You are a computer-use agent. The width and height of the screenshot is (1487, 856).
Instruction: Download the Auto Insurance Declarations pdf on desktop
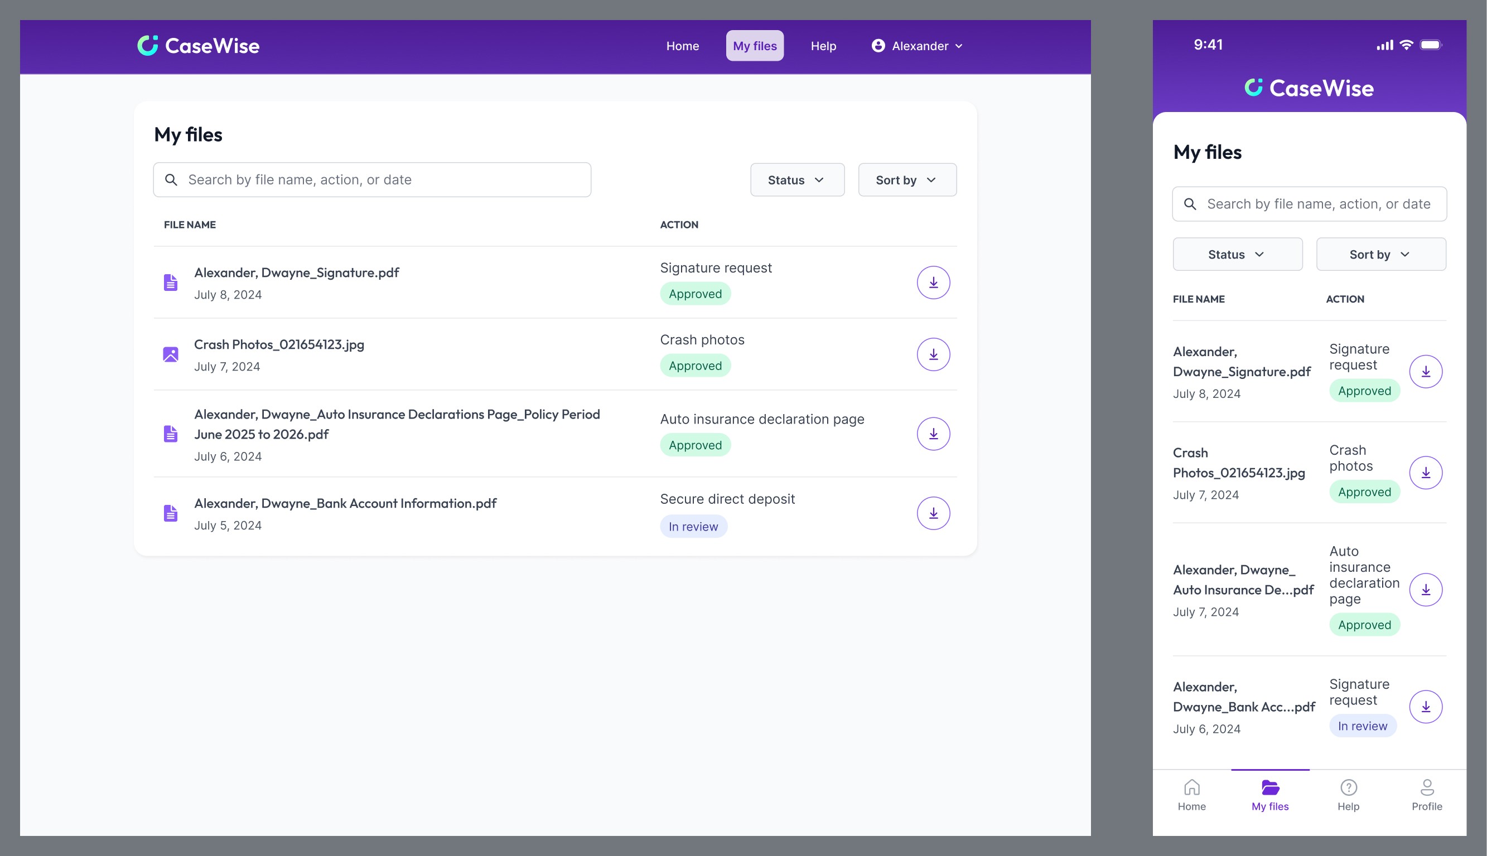click(x=933, y=434)
